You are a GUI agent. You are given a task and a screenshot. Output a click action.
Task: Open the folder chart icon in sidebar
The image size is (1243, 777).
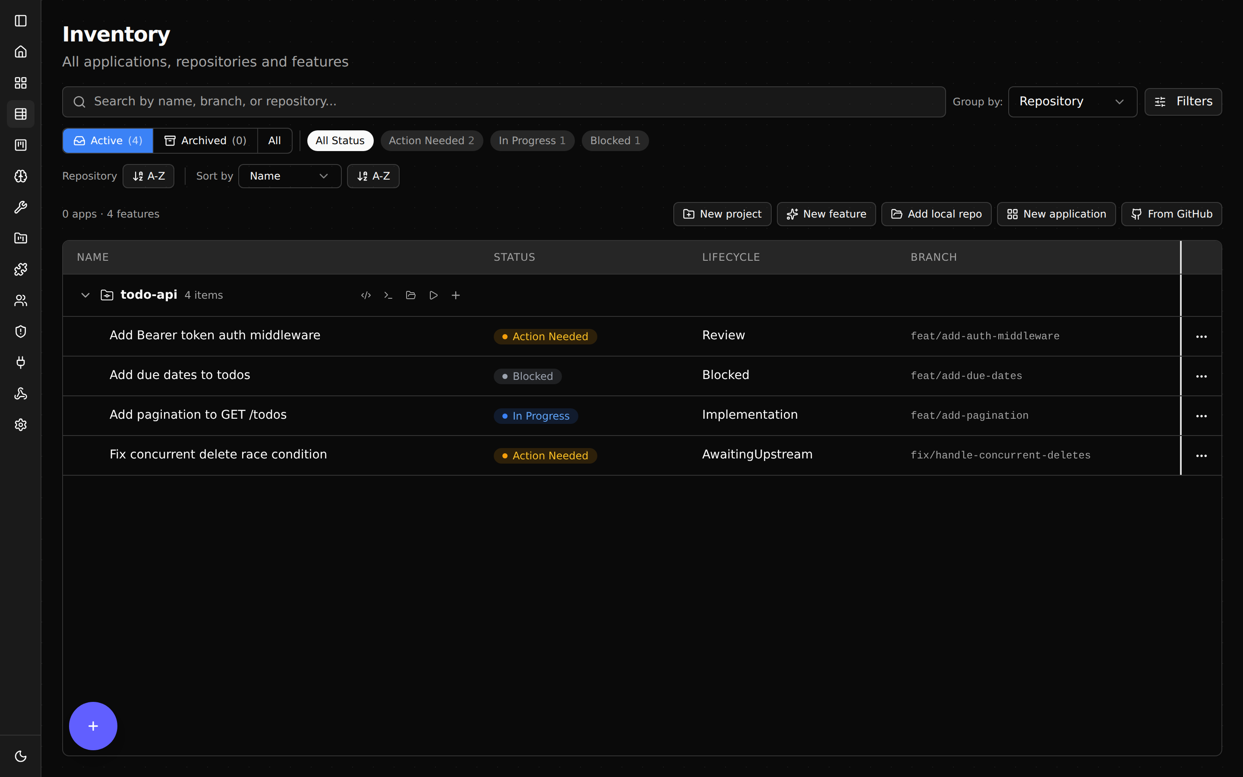tap(21, 238)
